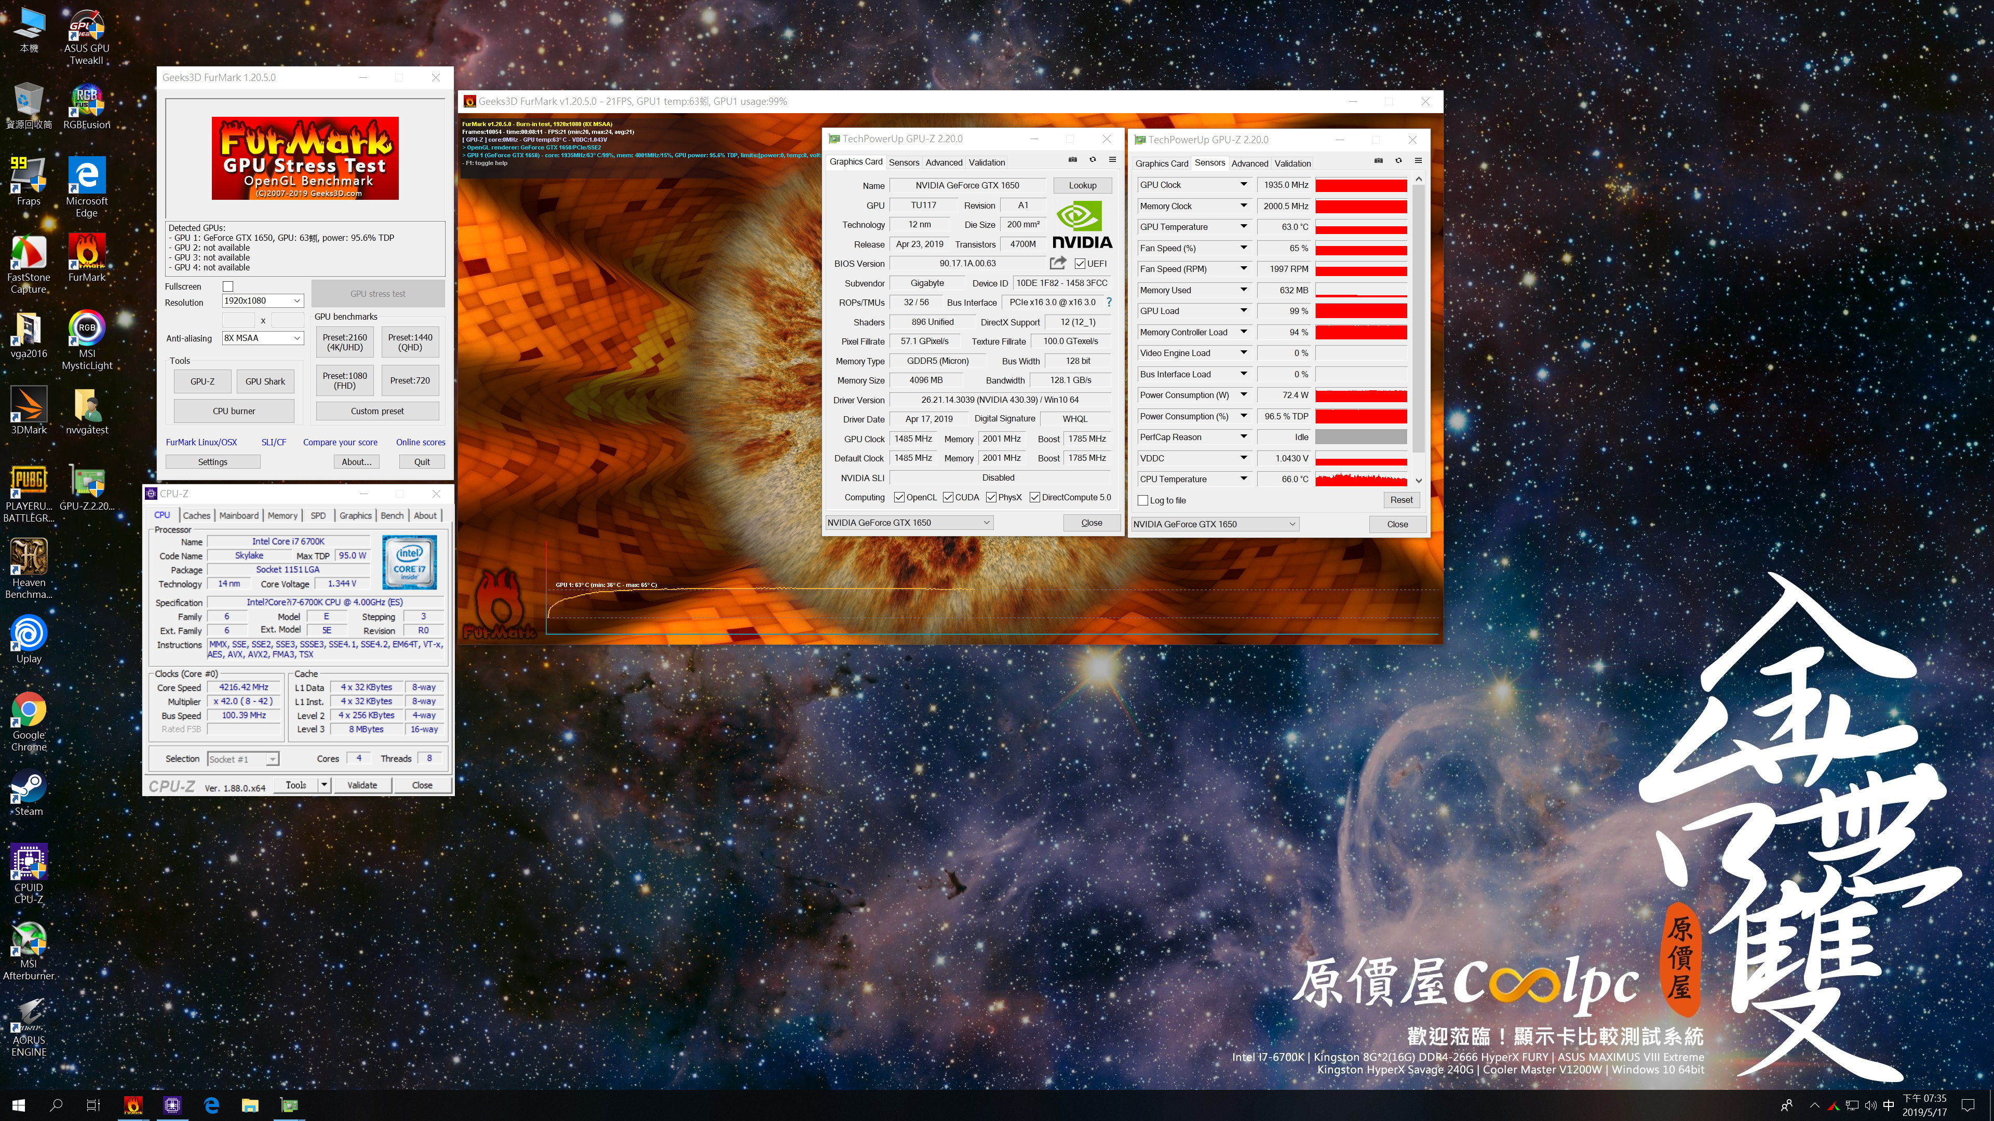Switch to Caches tab in CPU-Z
The image size is (1994, 1121).
197,515
